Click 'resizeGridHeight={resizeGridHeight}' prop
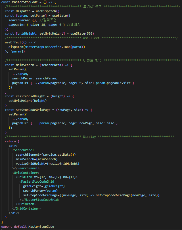Screen dimensions: 182x230 (48, 164)
